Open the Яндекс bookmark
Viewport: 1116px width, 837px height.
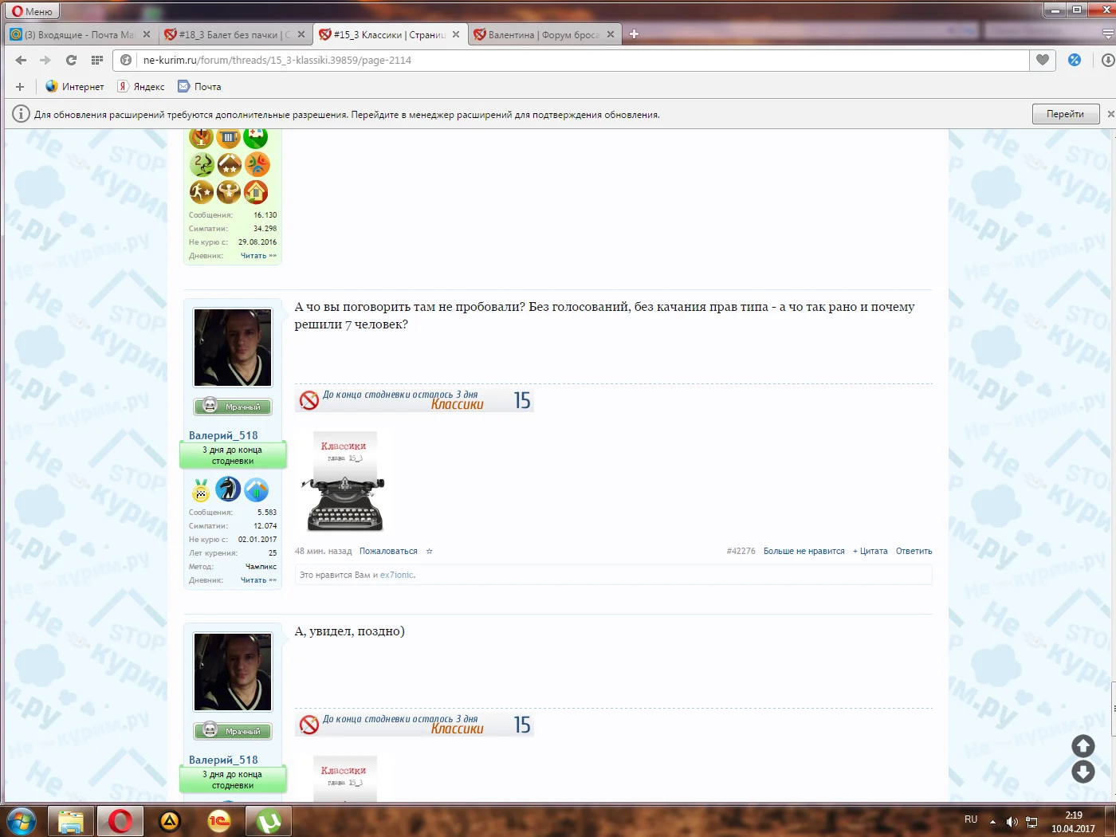click(x=141, y=86)
